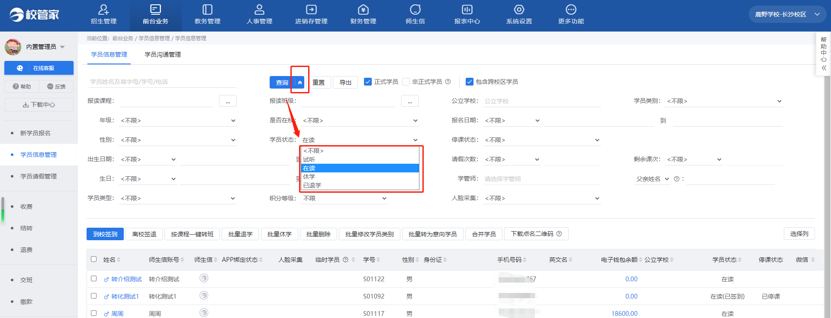Toggle the 包含跨校区学员 checkbox
831x318 pixels.
click(470, 82)
